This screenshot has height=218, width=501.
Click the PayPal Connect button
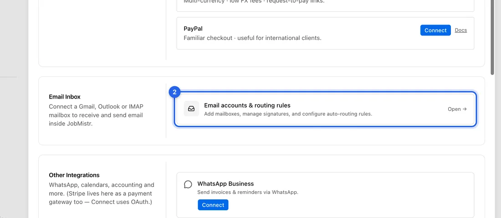435,30
